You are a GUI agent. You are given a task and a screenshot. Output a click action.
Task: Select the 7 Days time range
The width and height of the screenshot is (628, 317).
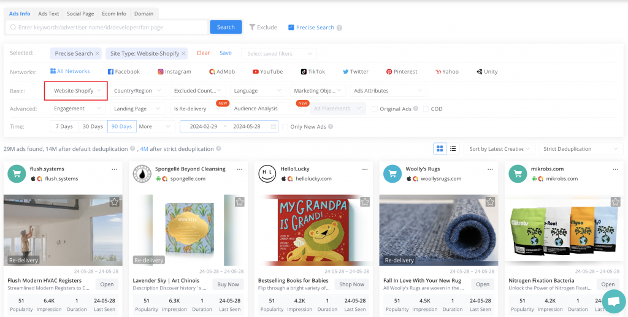pyautogui.click(x=64, y=126)
